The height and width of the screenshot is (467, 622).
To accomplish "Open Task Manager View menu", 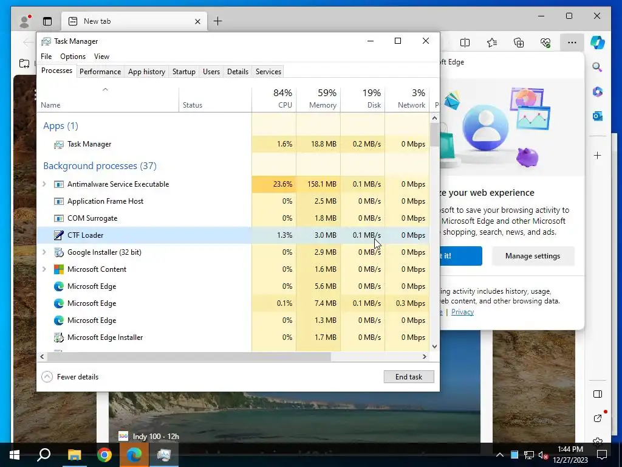I will [101, 57].
